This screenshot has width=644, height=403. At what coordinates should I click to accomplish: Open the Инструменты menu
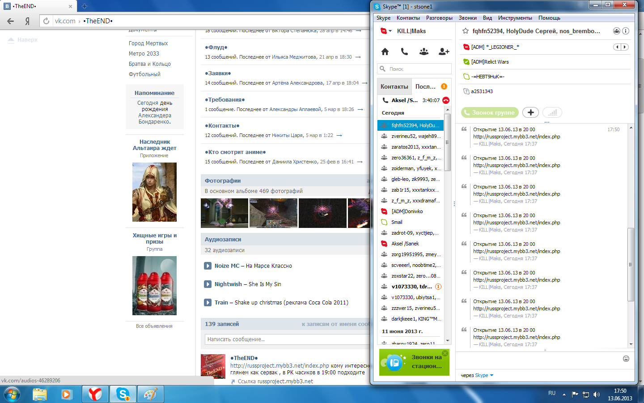515,18
